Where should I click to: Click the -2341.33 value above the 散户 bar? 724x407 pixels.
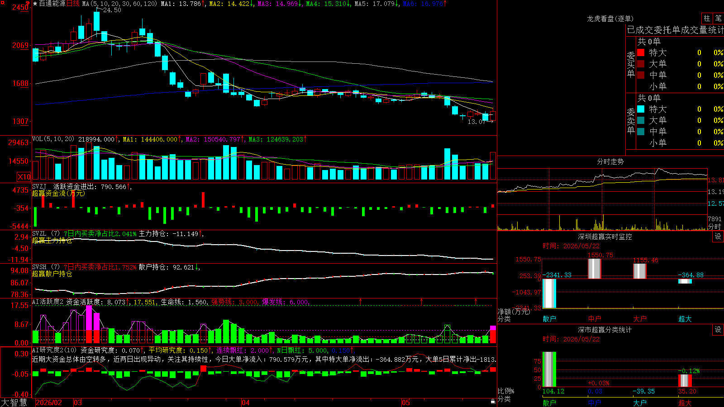click(x=557, y=275)
